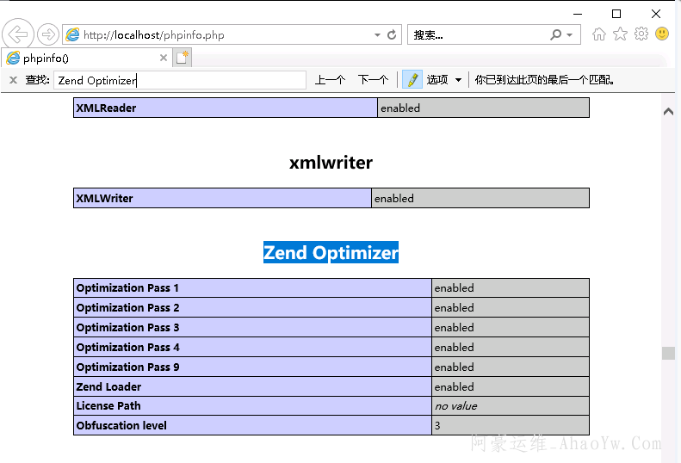The height and width of the screenshot is (463, 681).
Task: Click the find box containing Zend Optimizer
Action: [179, 80]
